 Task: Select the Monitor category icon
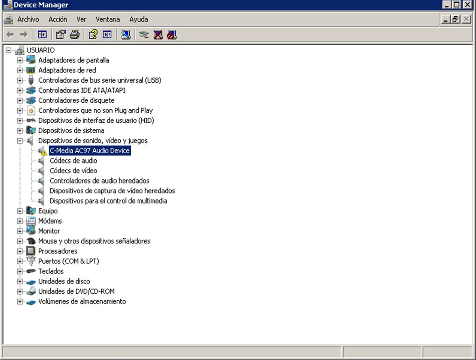click(31, 231)
